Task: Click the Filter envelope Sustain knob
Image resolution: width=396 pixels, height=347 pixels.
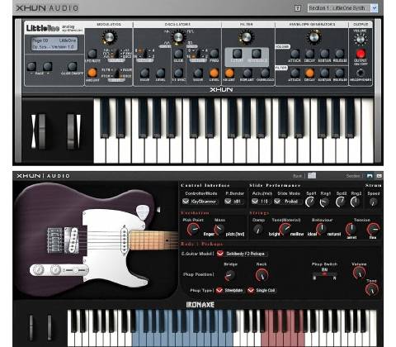Action: coord(324,73)
